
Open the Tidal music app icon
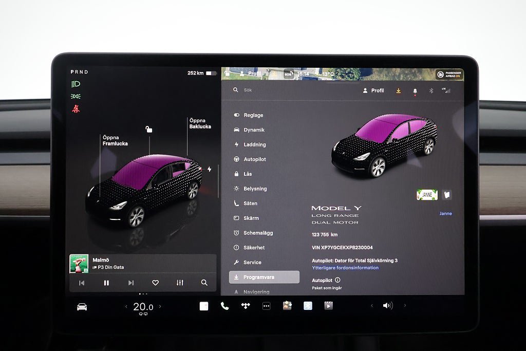click(246, 306)
